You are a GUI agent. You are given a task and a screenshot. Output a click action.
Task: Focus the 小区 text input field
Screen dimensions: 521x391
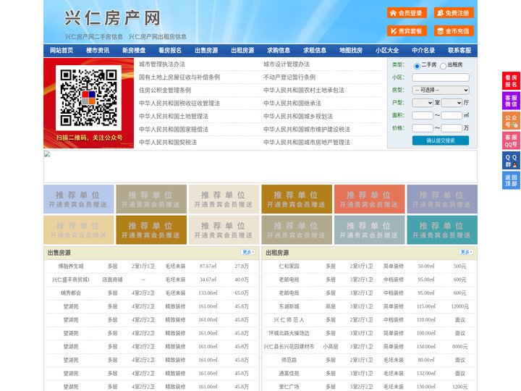[x=440, y=77]
